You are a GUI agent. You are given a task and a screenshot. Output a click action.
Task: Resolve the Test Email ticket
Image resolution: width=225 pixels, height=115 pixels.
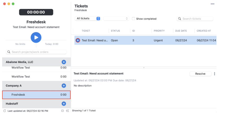click(200, 74)
